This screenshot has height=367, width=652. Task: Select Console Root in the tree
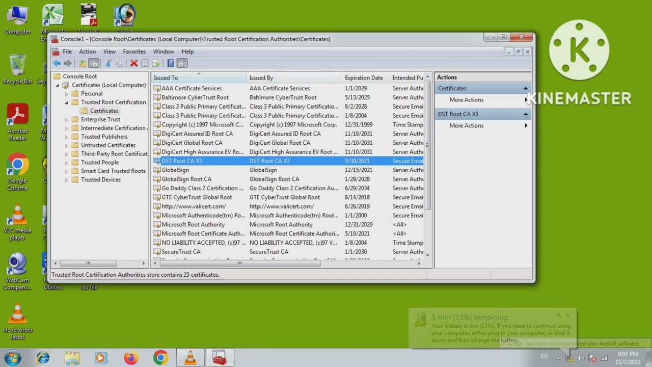click(79, 76)
